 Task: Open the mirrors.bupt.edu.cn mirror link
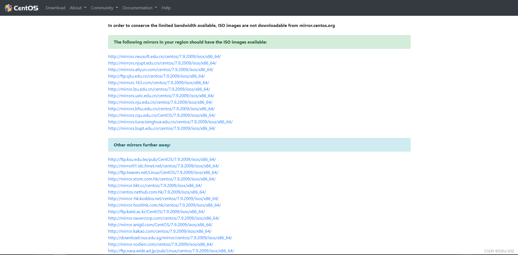[162, 128]
